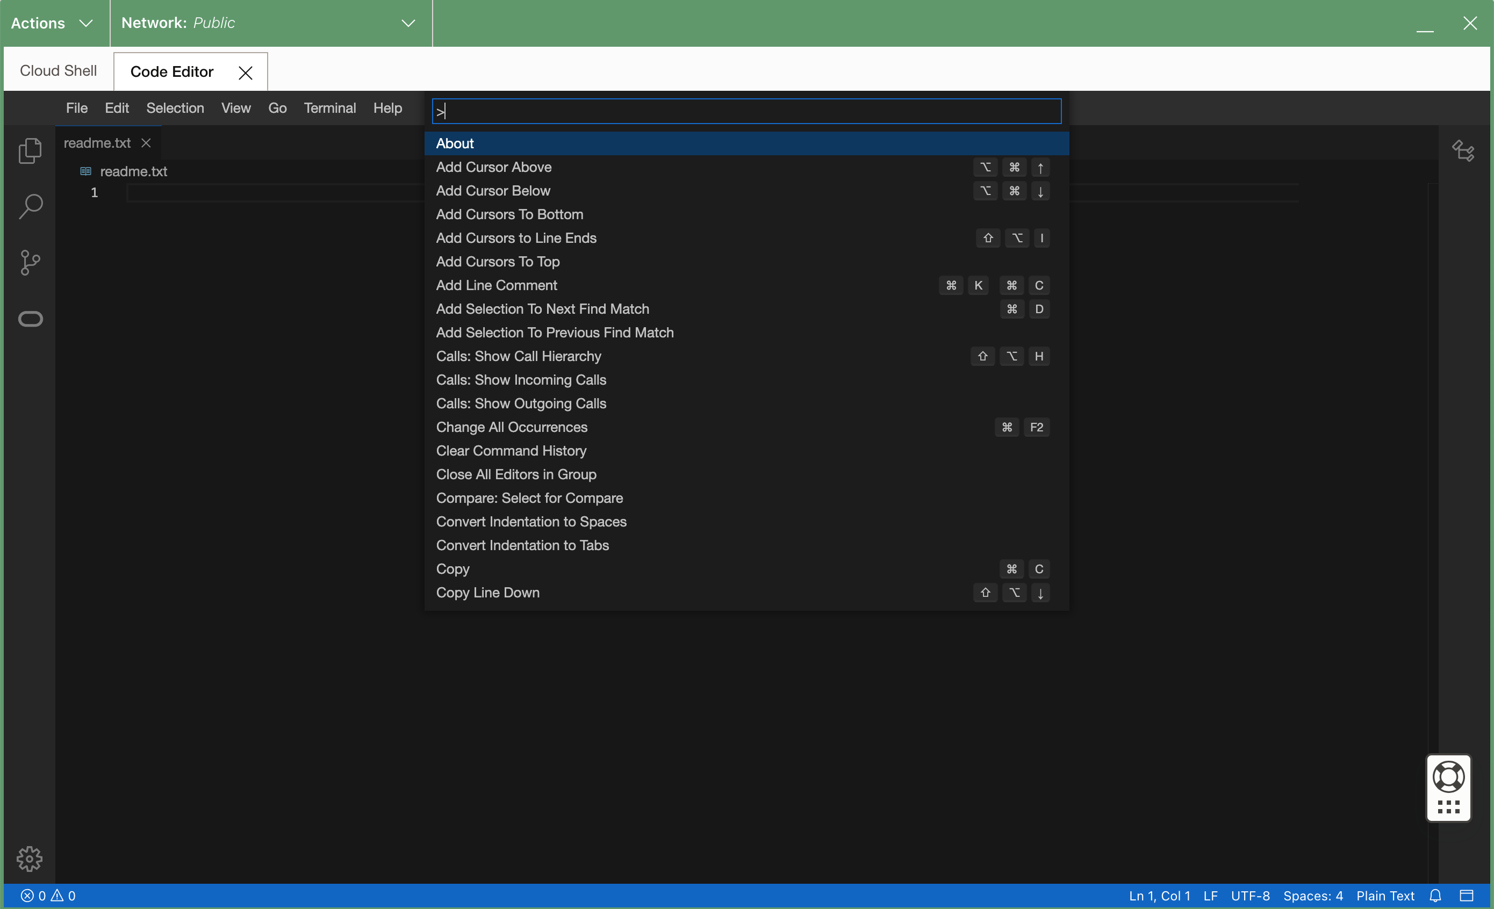The height and width of the screenshot is (909, 1494).
Task: Open the Cloud Shell apps grid icon
Action: pos(1448,806)
